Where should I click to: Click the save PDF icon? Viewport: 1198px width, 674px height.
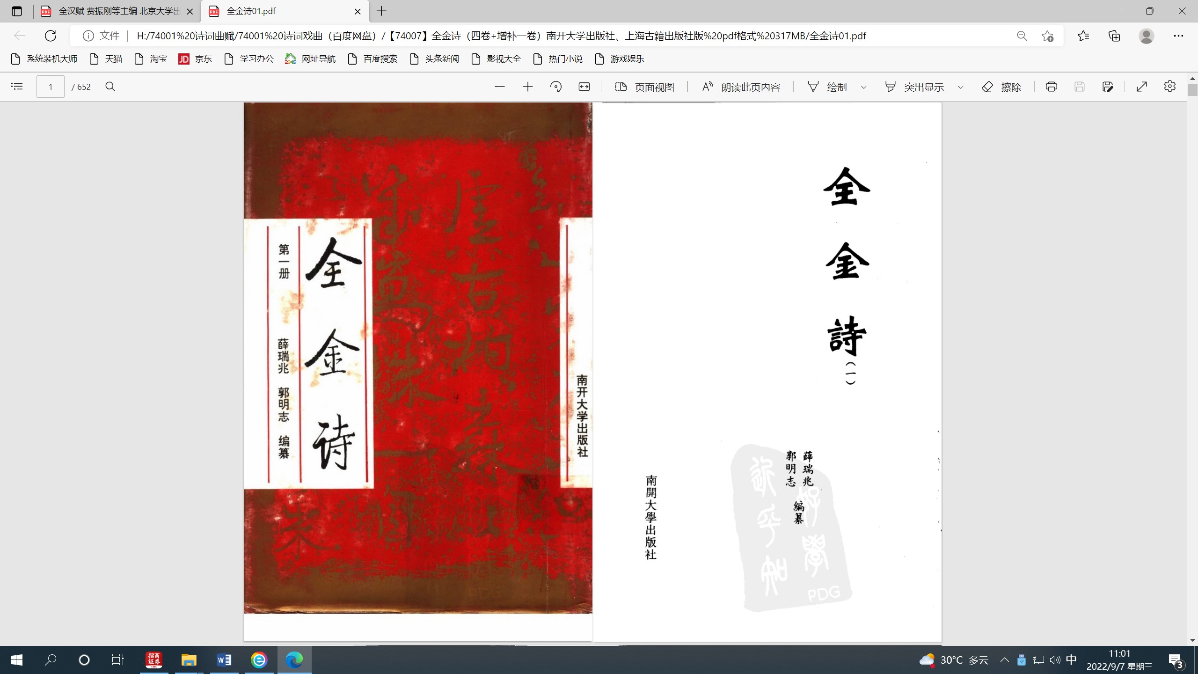click(1080, 87)
